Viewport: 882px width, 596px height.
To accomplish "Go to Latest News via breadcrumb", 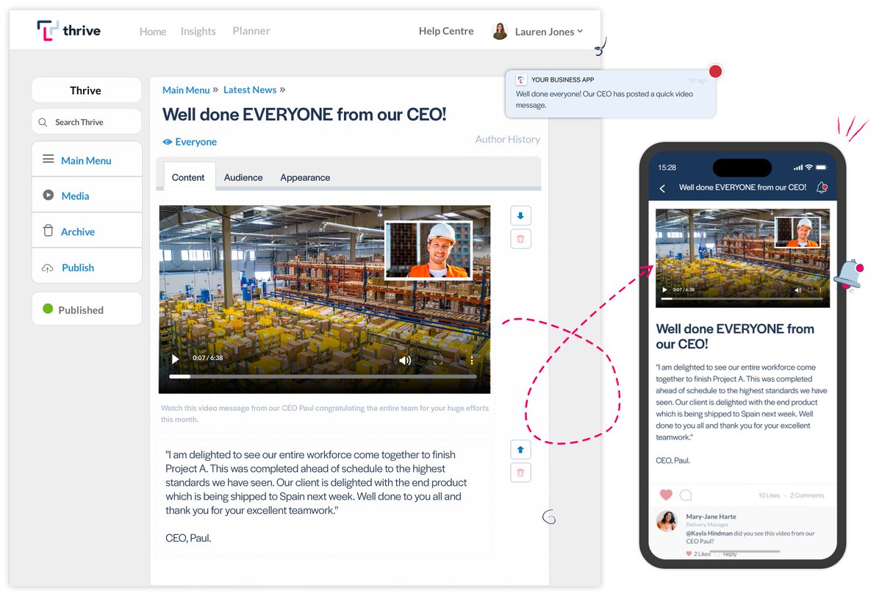I will 249,89.
